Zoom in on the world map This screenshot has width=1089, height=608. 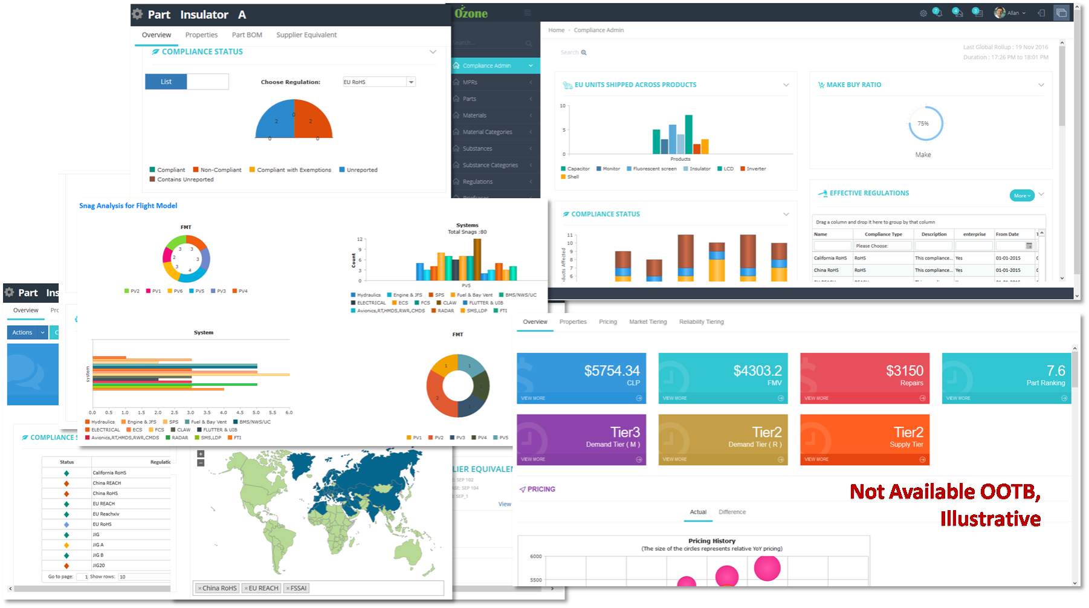click(x=201, y=454)
